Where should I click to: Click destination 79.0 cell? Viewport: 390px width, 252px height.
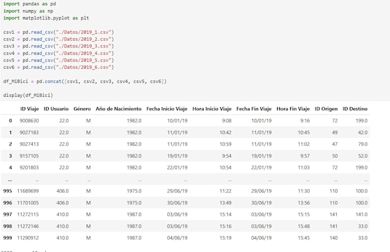362,144
